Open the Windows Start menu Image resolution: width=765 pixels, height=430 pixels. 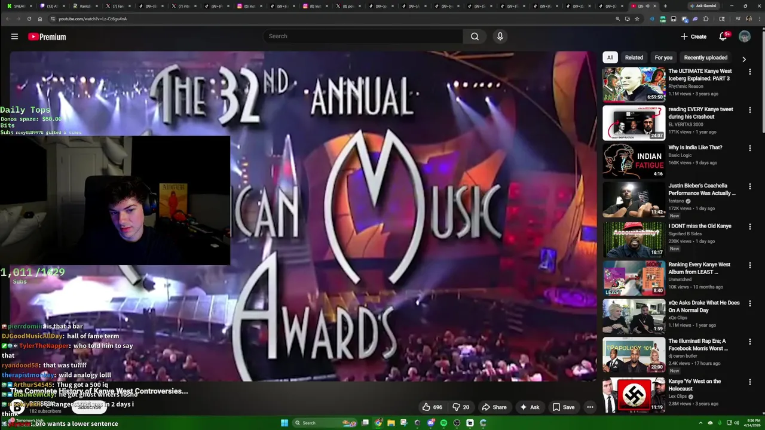pyautogui.click(x=284, y=423)
